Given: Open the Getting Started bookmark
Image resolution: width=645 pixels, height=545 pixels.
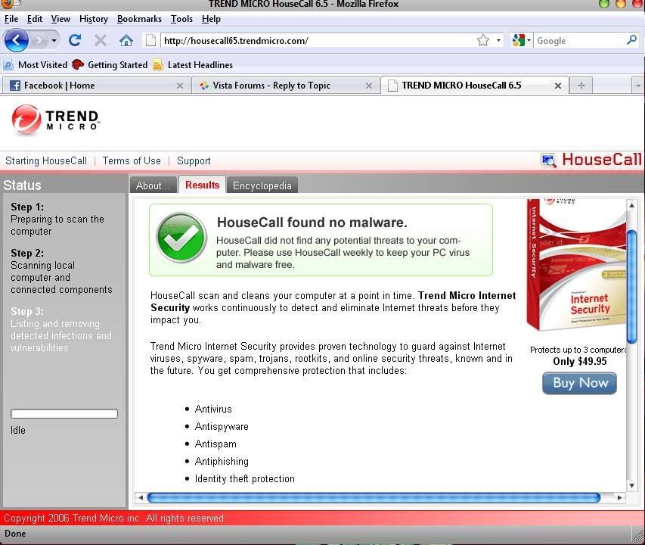Looking at the screenshot, I should [110, 64].
